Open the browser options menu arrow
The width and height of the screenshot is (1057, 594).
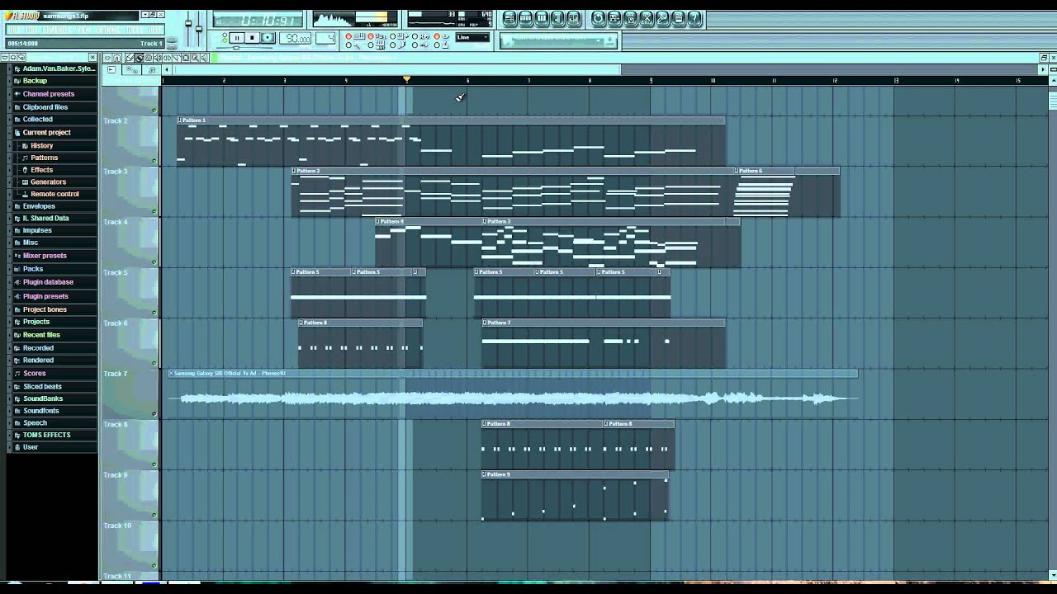click(x=5, y=58)
